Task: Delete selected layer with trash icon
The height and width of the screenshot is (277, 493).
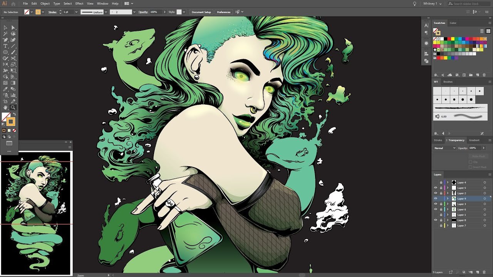Action: pos(484,272)
